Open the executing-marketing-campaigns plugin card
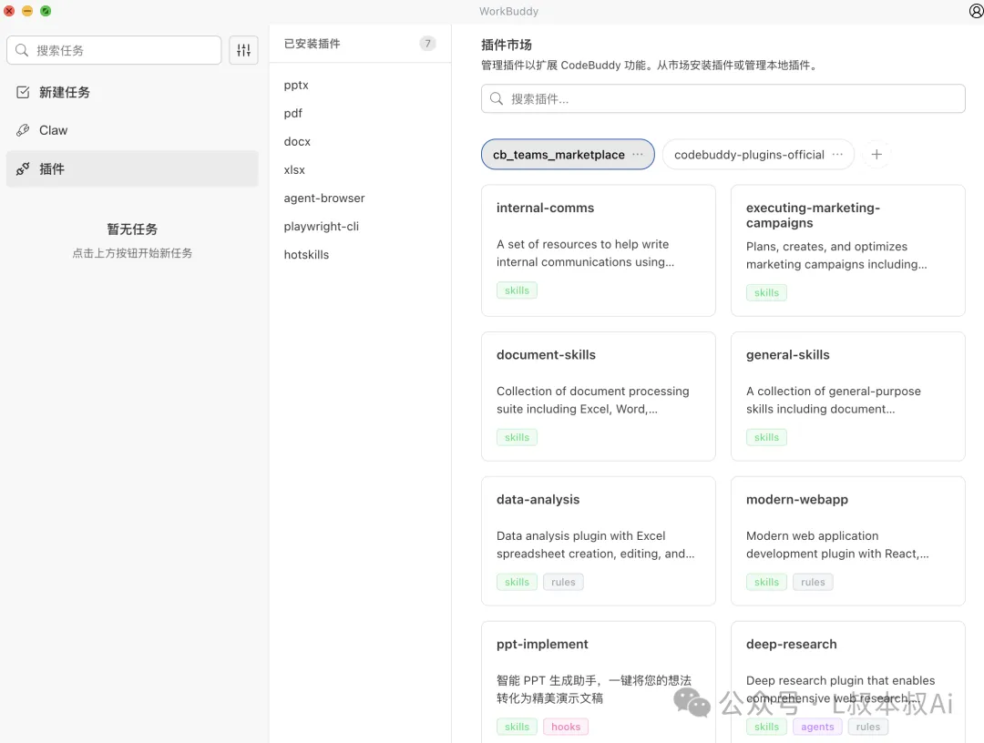984x743 pixels. coord(848,250)
